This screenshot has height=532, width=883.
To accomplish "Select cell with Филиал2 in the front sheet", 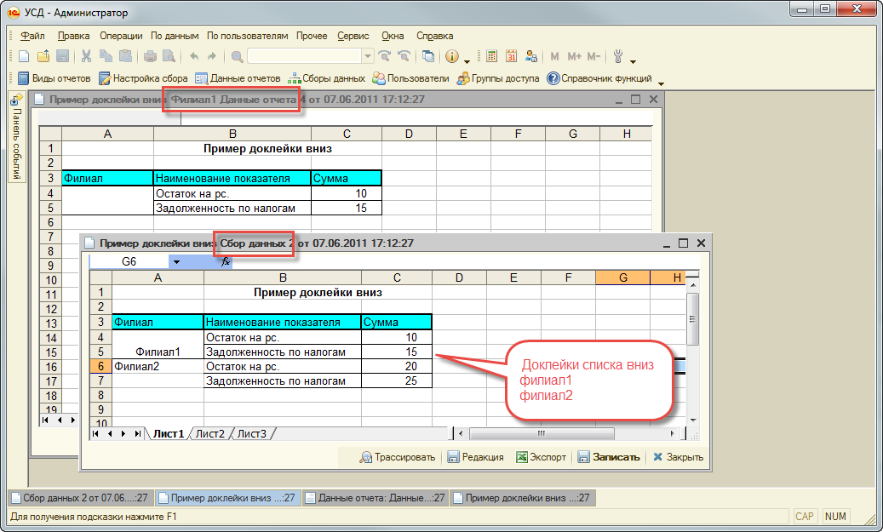I will [158, 366].
